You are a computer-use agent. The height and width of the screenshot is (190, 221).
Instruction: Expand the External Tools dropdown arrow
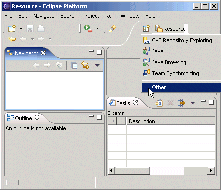pos(97,29)
